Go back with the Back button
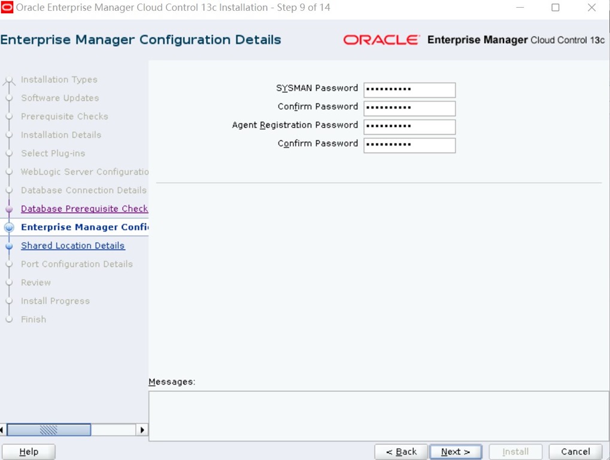The width and height of the screenshot is (610, 460). pos(401,452)
